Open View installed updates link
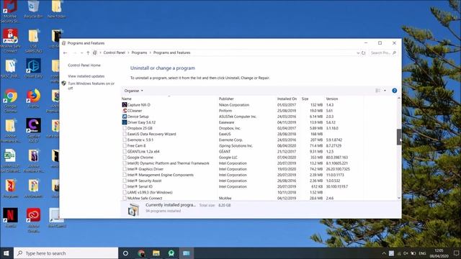Viewport: 461px width, 259px height. point(86,76)
